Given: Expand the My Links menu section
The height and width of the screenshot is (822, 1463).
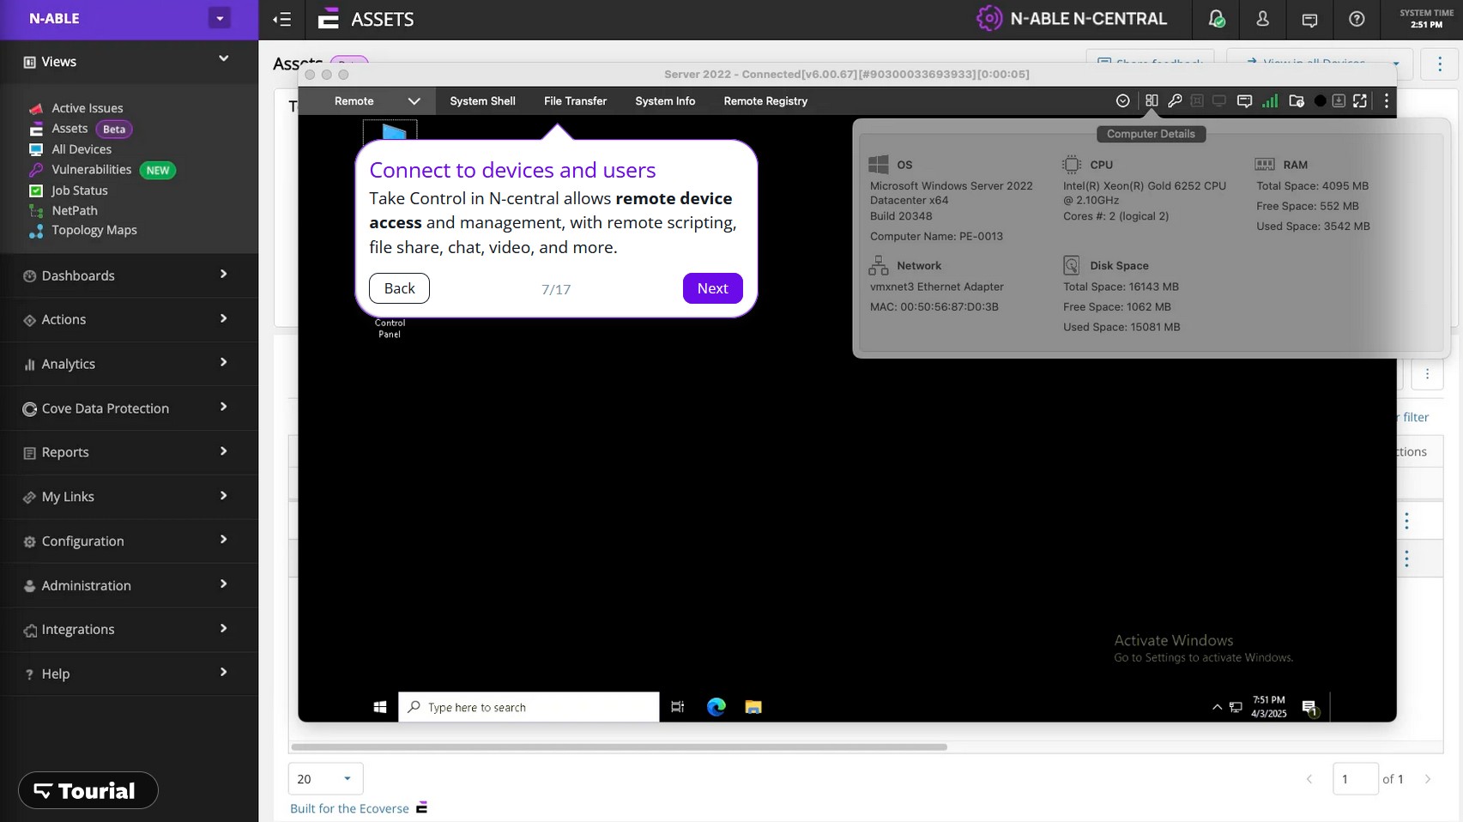Looking at the screenshot, I should (129, 497).
